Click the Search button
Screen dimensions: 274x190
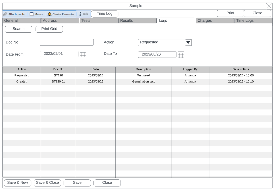(19, 29)
